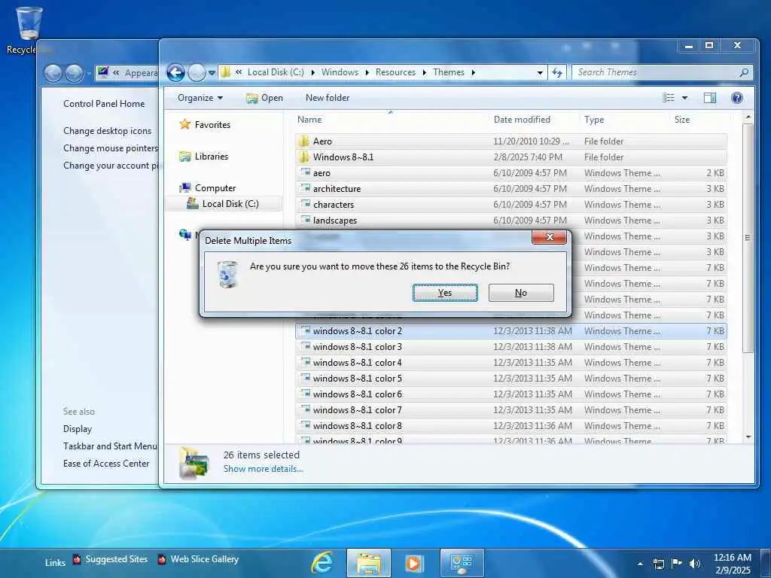The image size is (771, 578).
Task: Click Windows Explorer taskbar button
Action: click(x=369, y=563)
